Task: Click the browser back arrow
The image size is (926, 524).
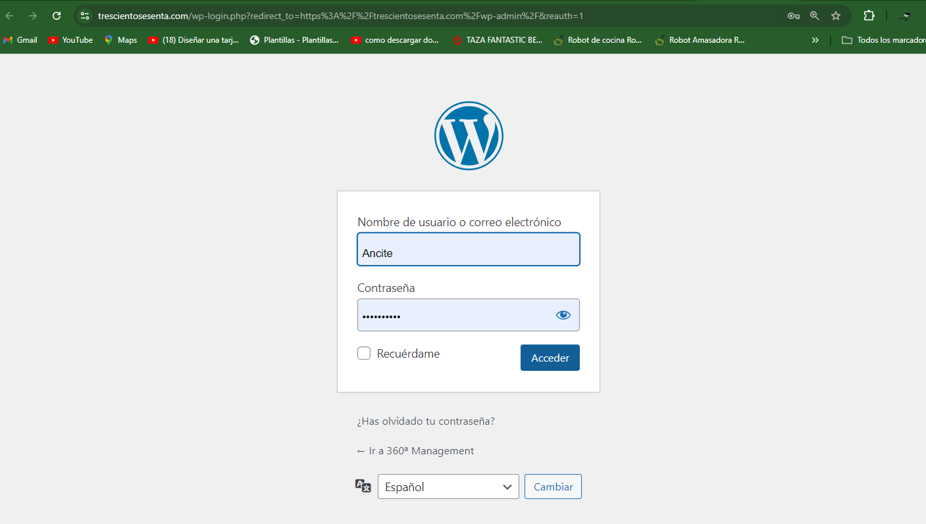Action: pyautogui.click(x=10, y=16)
